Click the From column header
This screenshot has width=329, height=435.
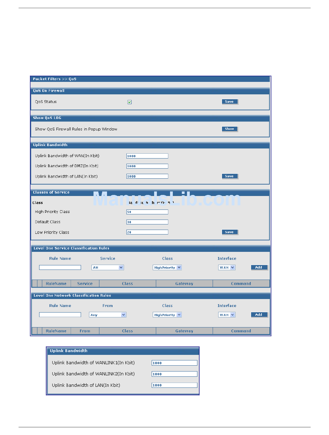[85, 331]
